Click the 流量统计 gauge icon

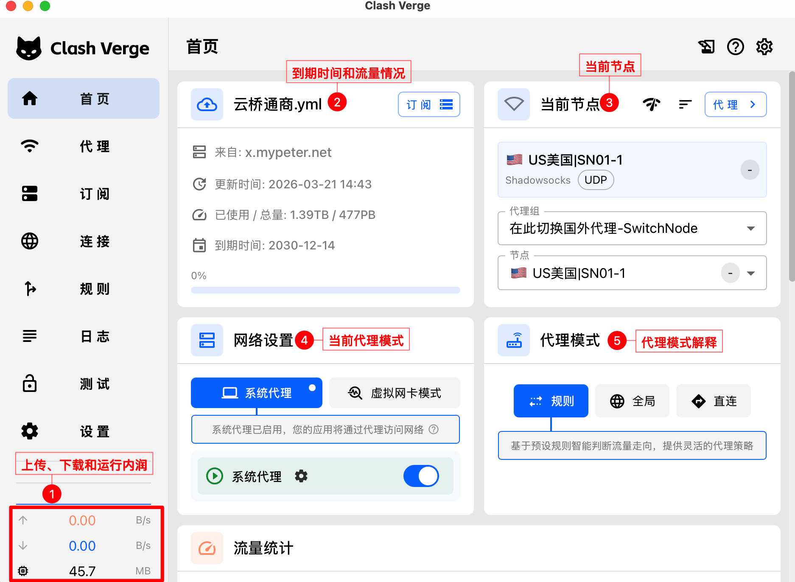(207, 548)
